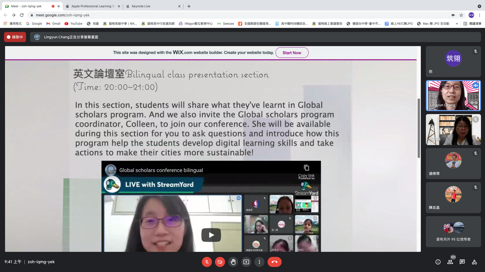Open more options three-dot menu
The width and height of the screenshot is (485, 272).
tap(259, 262)
